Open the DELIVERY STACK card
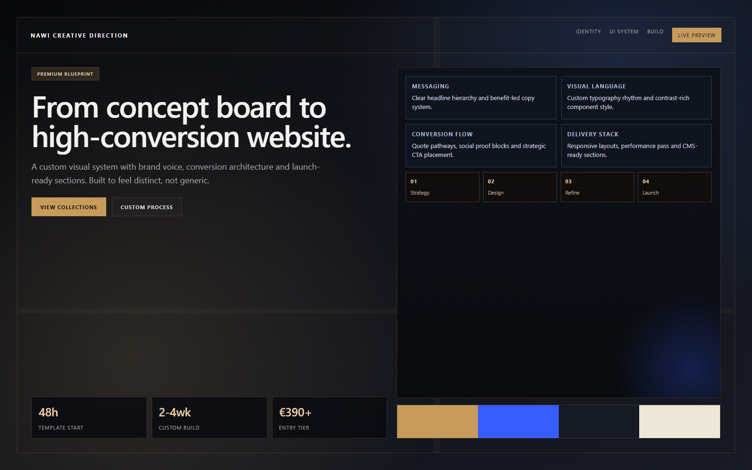This screenshot has height=470, width=752. click(636, 146)
